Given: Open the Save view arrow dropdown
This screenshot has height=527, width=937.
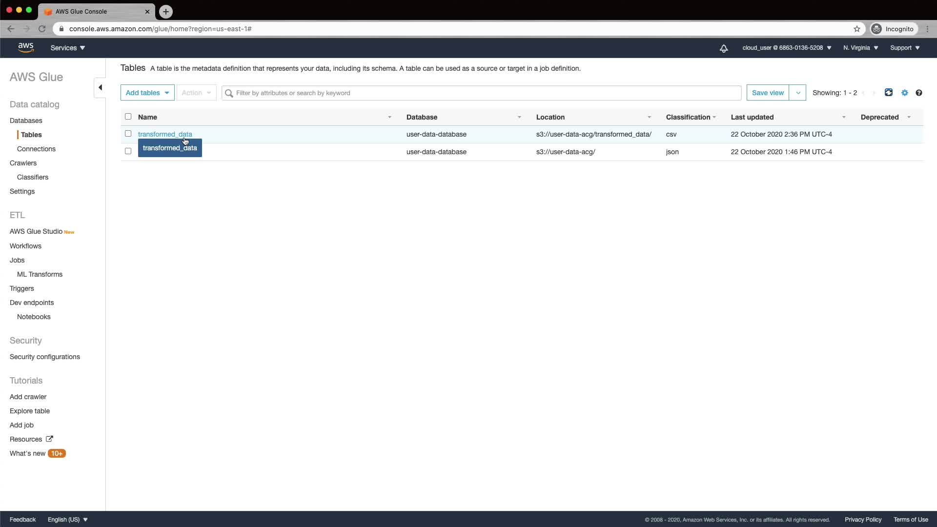Looking at the screenshot, I should 798,93.
